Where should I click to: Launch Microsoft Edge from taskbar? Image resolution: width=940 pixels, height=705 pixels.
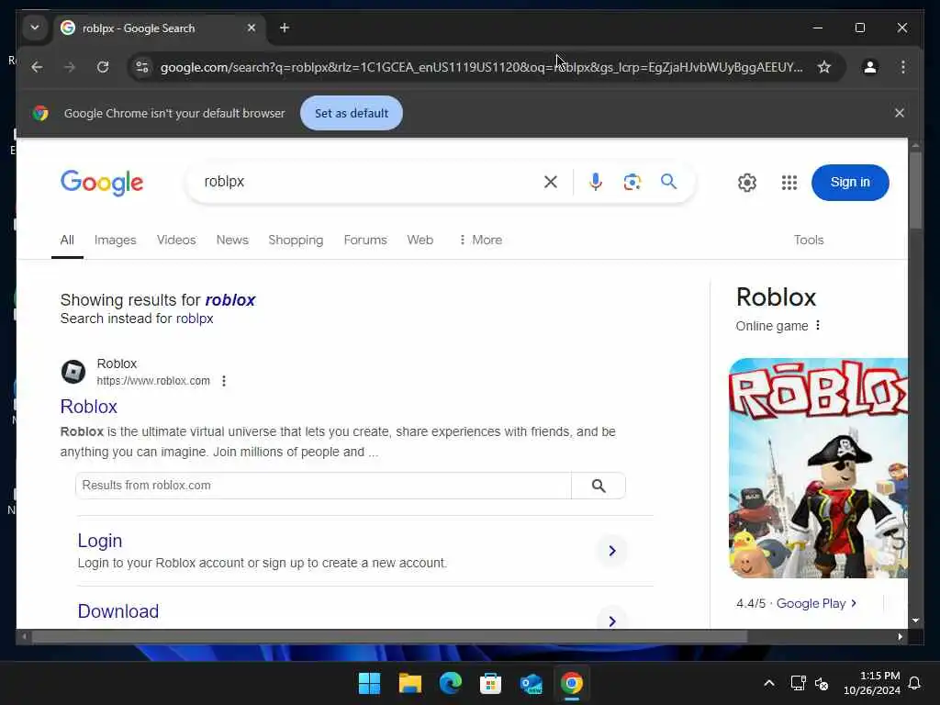[450, 683]
